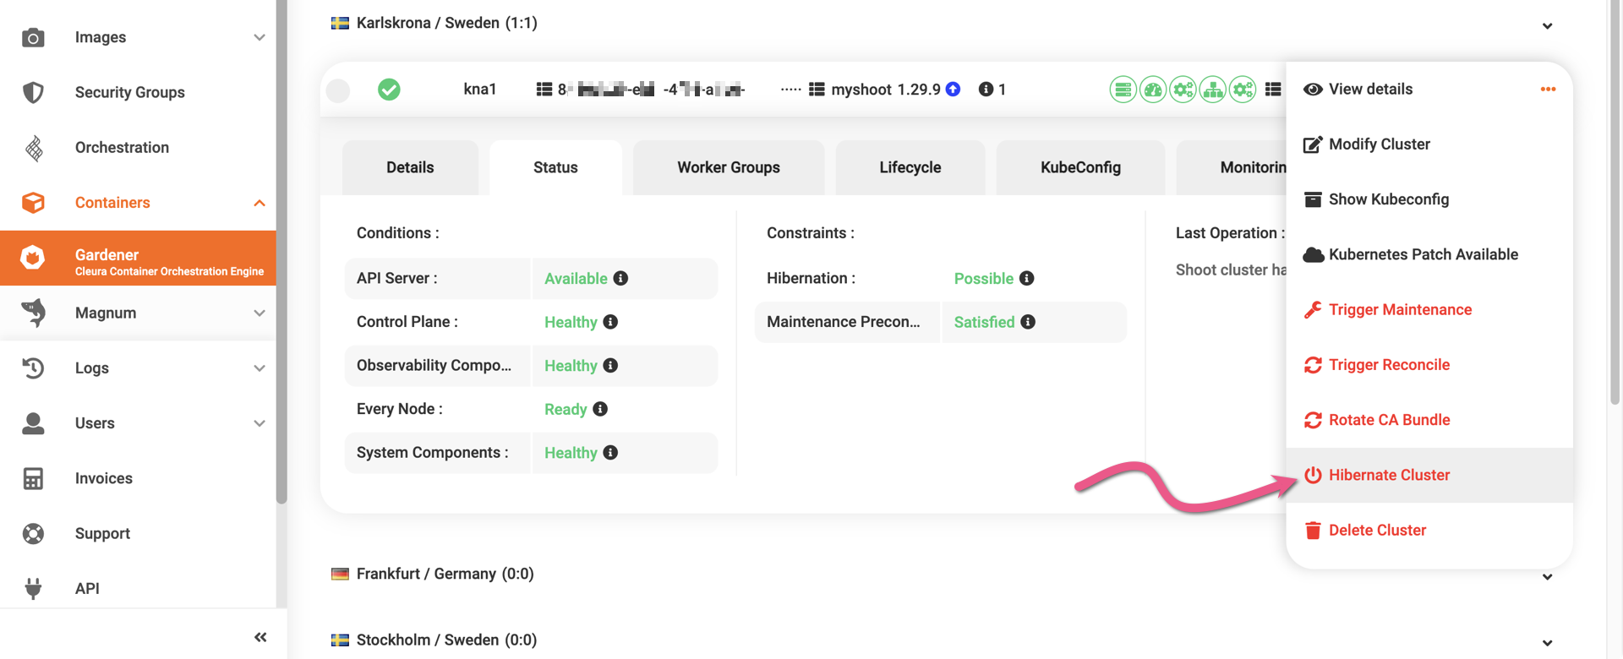Click the green checkmark status for kna1
The image size is (1623, 659).
click(389, 89)
